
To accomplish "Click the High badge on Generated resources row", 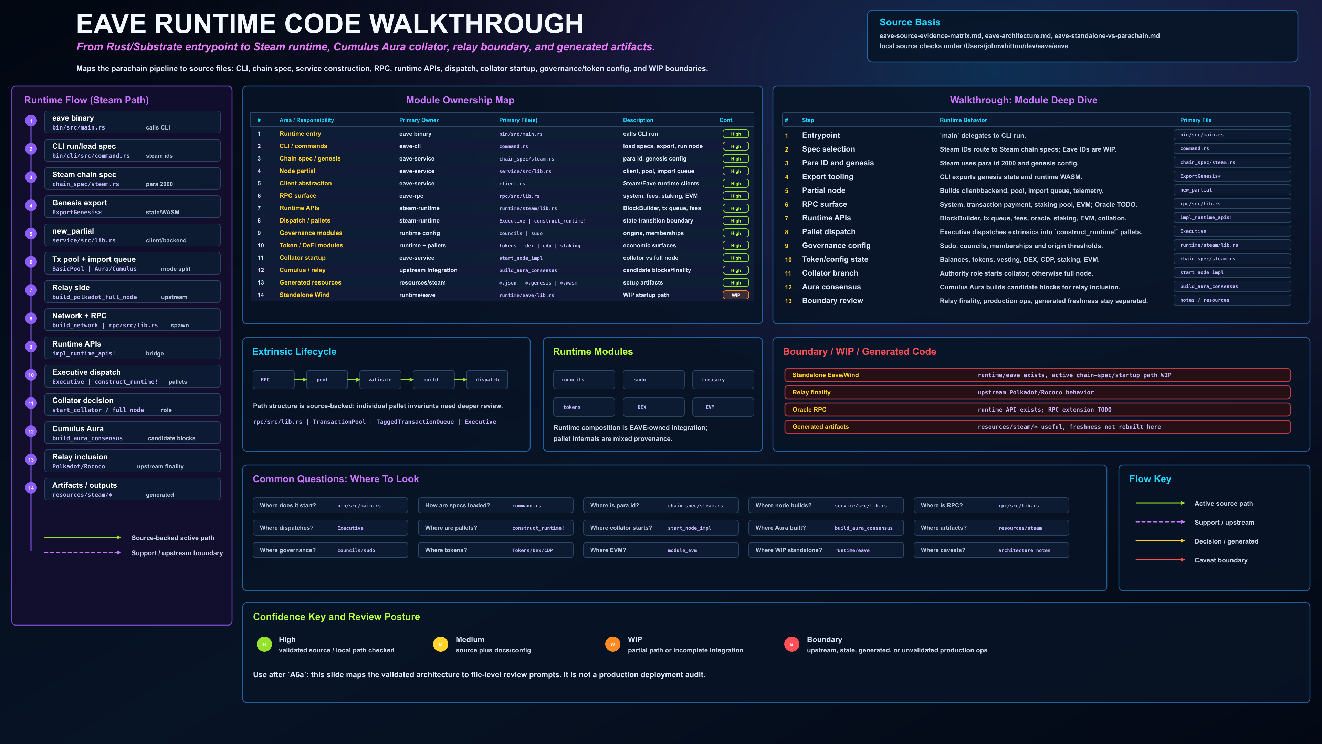I will (x=735, y=283).
